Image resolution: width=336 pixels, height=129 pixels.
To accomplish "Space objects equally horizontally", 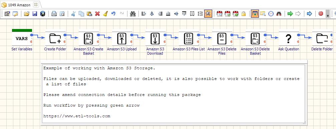I will 192,14.
